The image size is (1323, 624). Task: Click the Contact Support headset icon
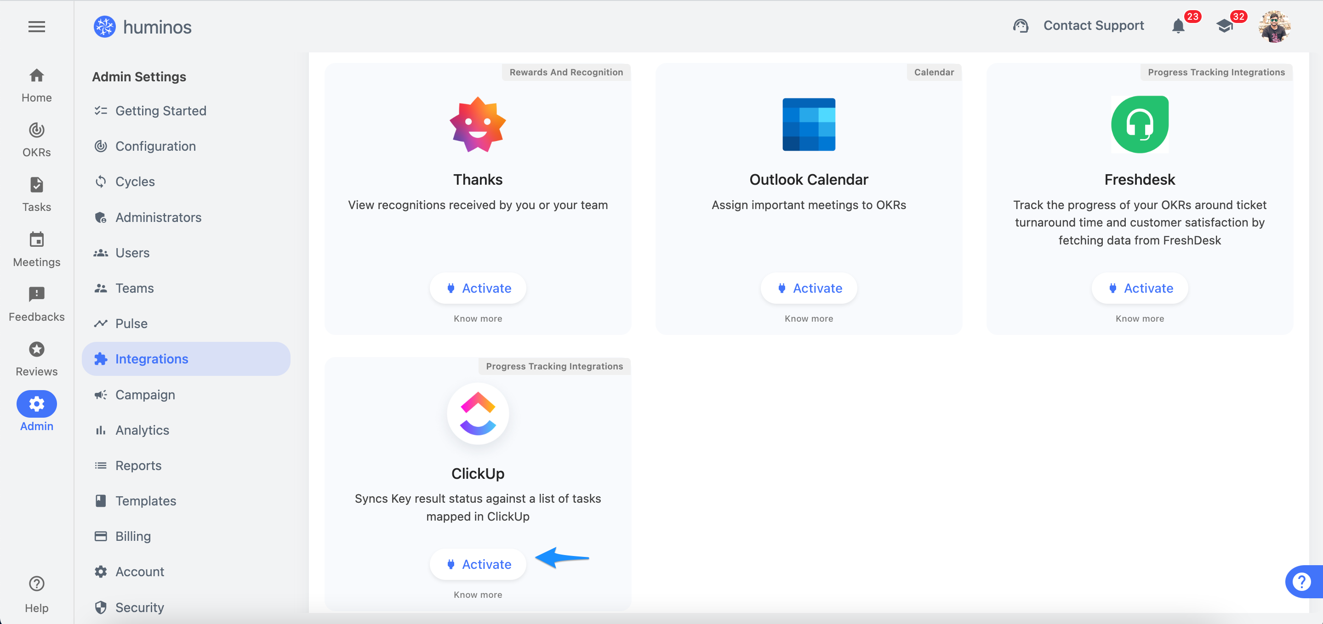[1021, 26]
